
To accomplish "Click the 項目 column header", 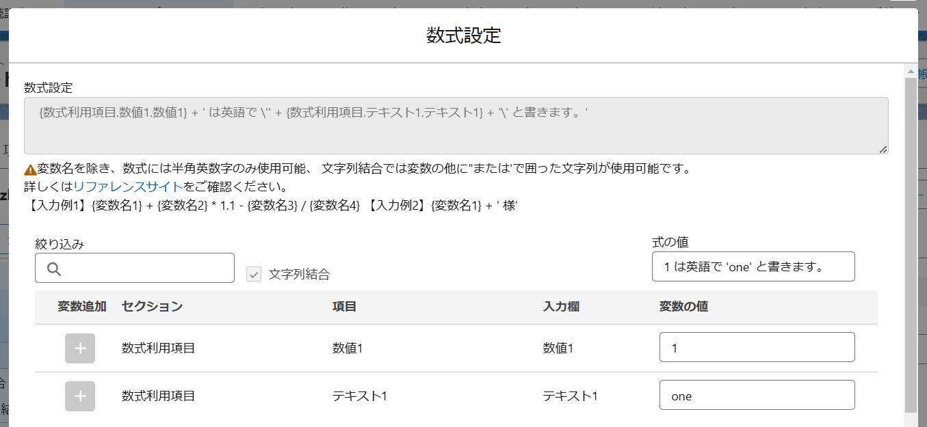I will tap(344, 307).
